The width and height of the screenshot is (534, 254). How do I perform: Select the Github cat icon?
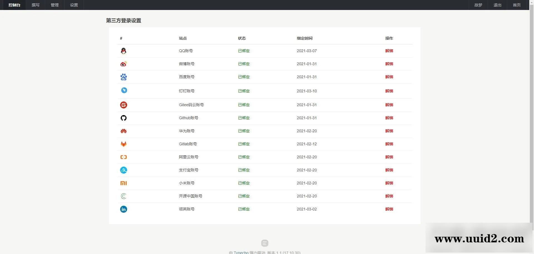click(123, 118)
